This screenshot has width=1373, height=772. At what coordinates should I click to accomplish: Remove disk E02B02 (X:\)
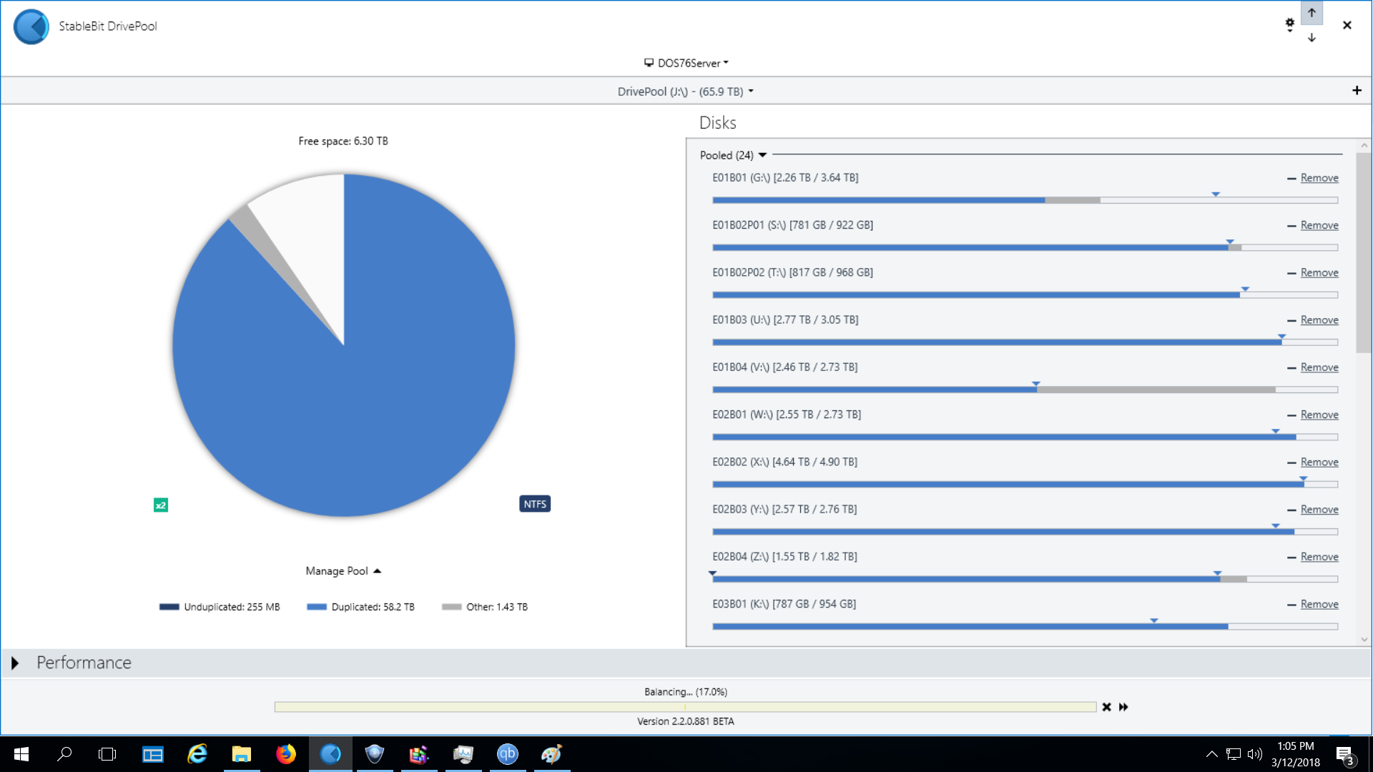point(1319,462)
